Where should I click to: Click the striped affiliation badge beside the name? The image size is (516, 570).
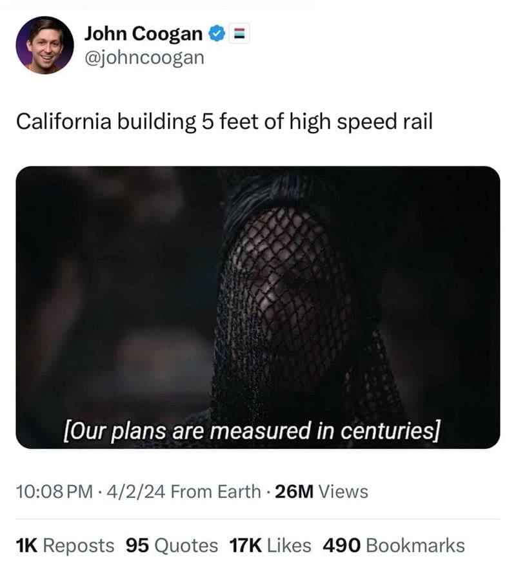point(237,33)
